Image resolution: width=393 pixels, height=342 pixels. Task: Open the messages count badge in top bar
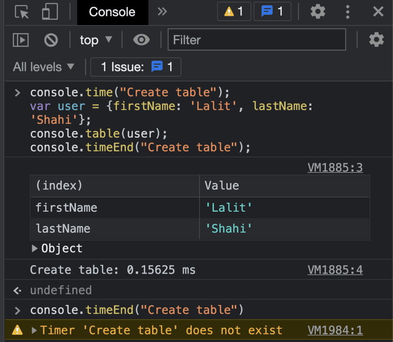point(272,11)
